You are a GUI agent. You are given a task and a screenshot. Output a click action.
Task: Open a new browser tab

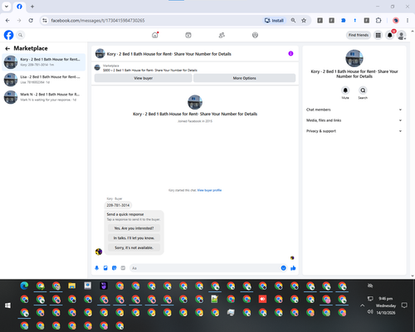pyautogui.click(x=32, y=7)
